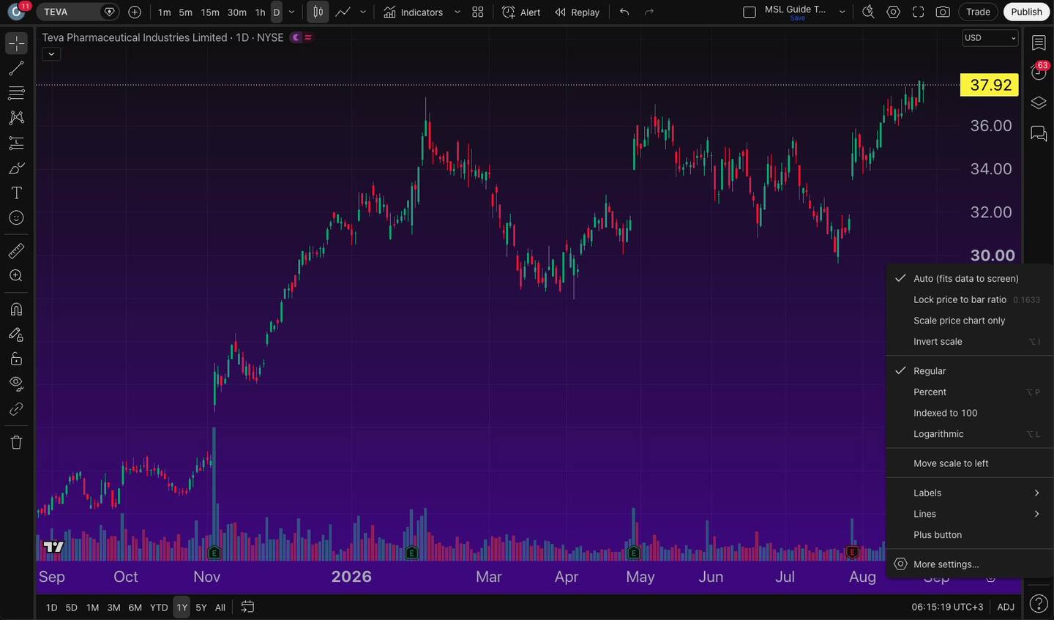This screenshot has height=620, width=1054.
Task: Open the emoji icons tool
Action: [16, 217]
